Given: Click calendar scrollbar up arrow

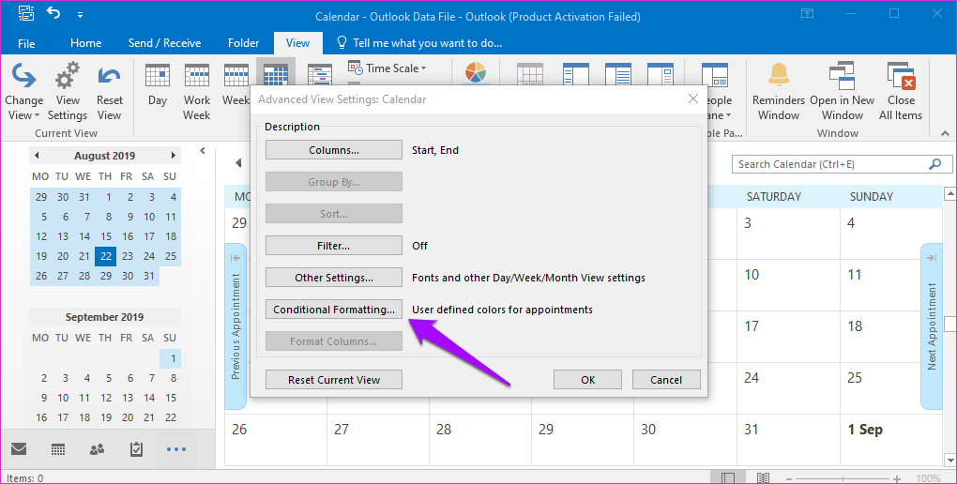Looking at the screenshot, I should tap(950, 194).
